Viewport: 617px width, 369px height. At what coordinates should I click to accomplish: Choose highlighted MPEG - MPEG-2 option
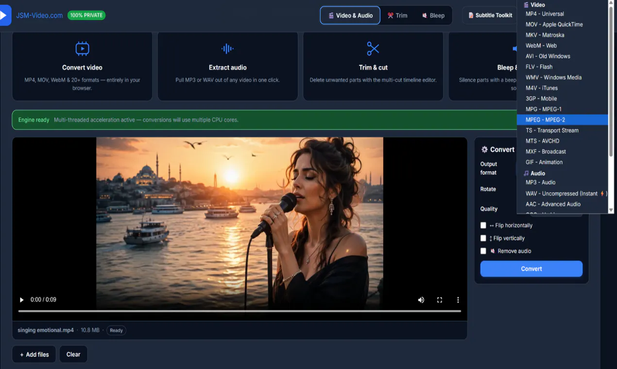click(x=563, y=120)
